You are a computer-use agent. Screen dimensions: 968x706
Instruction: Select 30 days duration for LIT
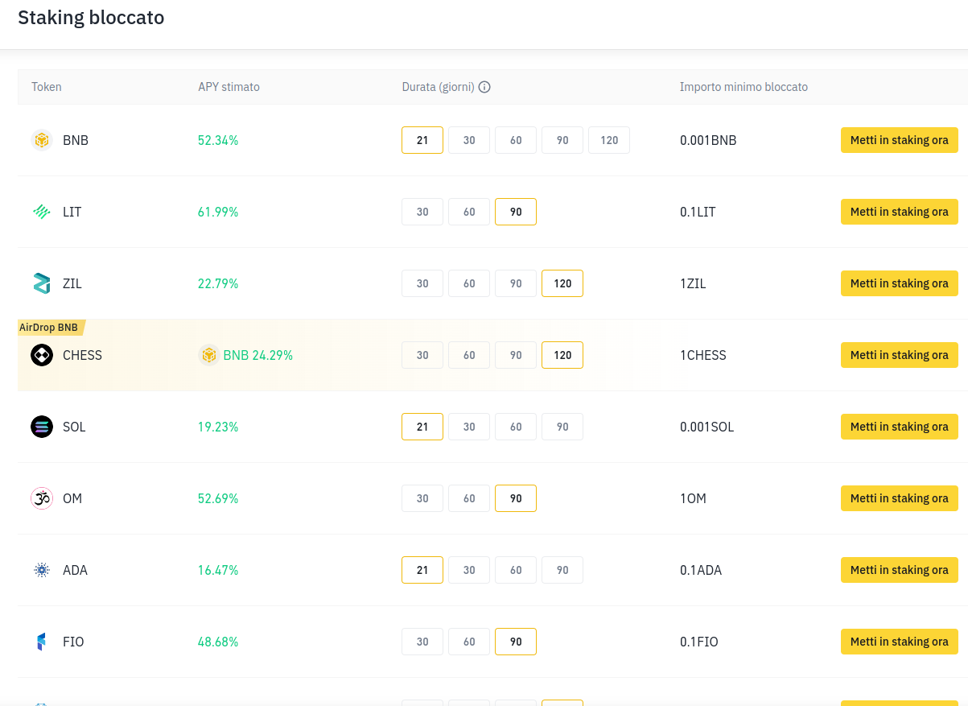click(422, 212)
